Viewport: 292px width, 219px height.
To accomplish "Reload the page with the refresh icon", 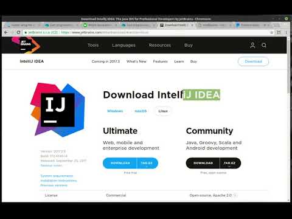I will coord(18,32).
